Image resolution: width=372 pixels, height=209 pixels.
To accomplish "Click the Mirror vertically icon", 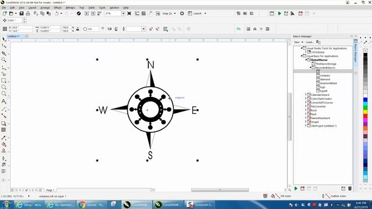I will 116,29.
